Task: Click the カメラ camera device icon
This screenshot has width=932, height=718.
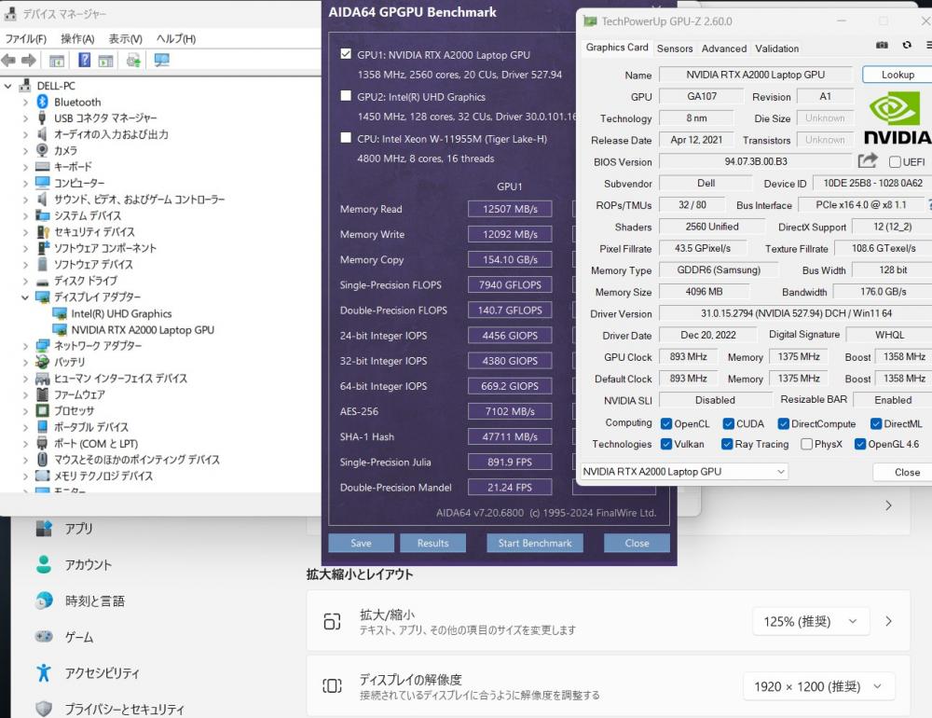Action: coord(42,150)
